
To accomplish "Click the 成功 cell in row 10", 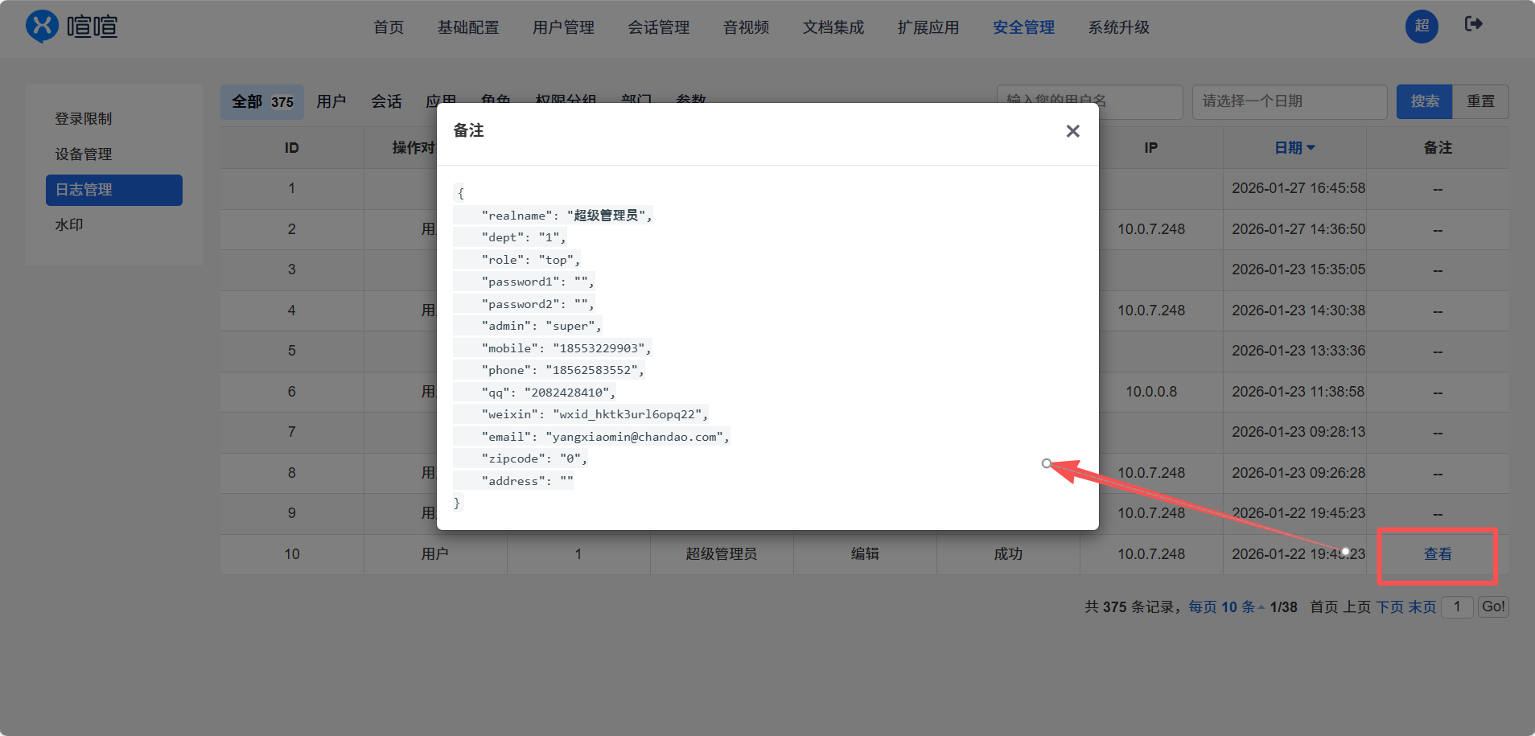I will [1008, 554].
